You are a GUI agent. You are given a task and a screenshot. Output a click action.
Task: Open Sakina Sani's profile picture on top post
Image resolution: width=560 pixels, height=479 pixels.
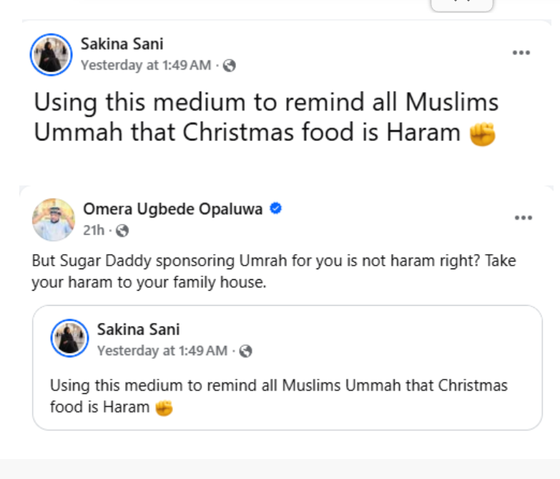point(51,54)
